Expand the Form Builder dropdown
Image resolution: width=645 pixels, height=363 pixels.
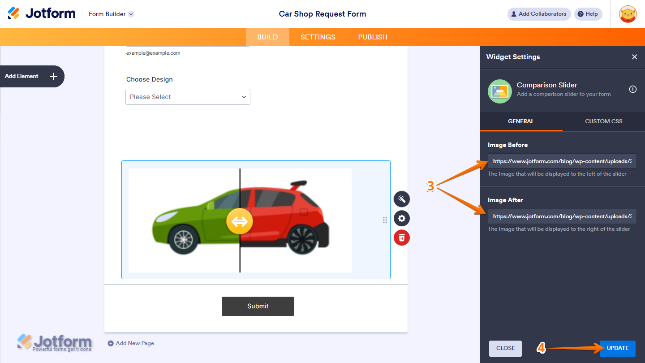131,14
